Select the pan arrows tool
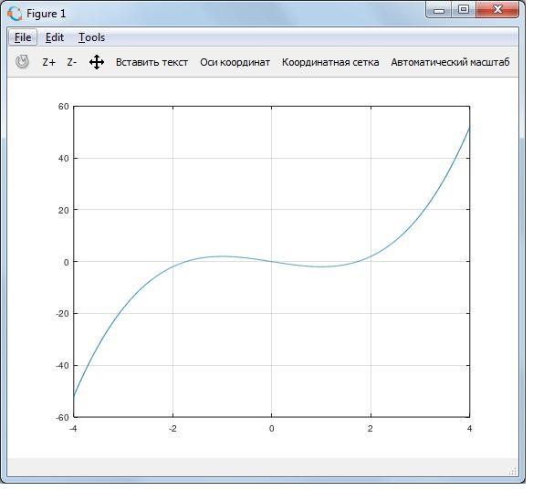Image resolution: width=533 pixels, height=490 pixels. tap(97, 62)
